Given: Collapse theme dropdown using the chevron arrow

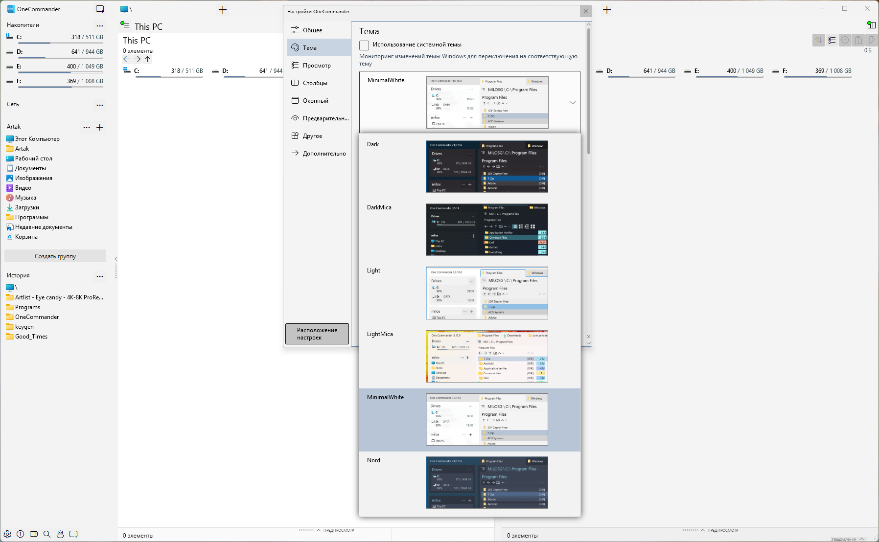Looking at the screenshot, I should coord(572,103).
